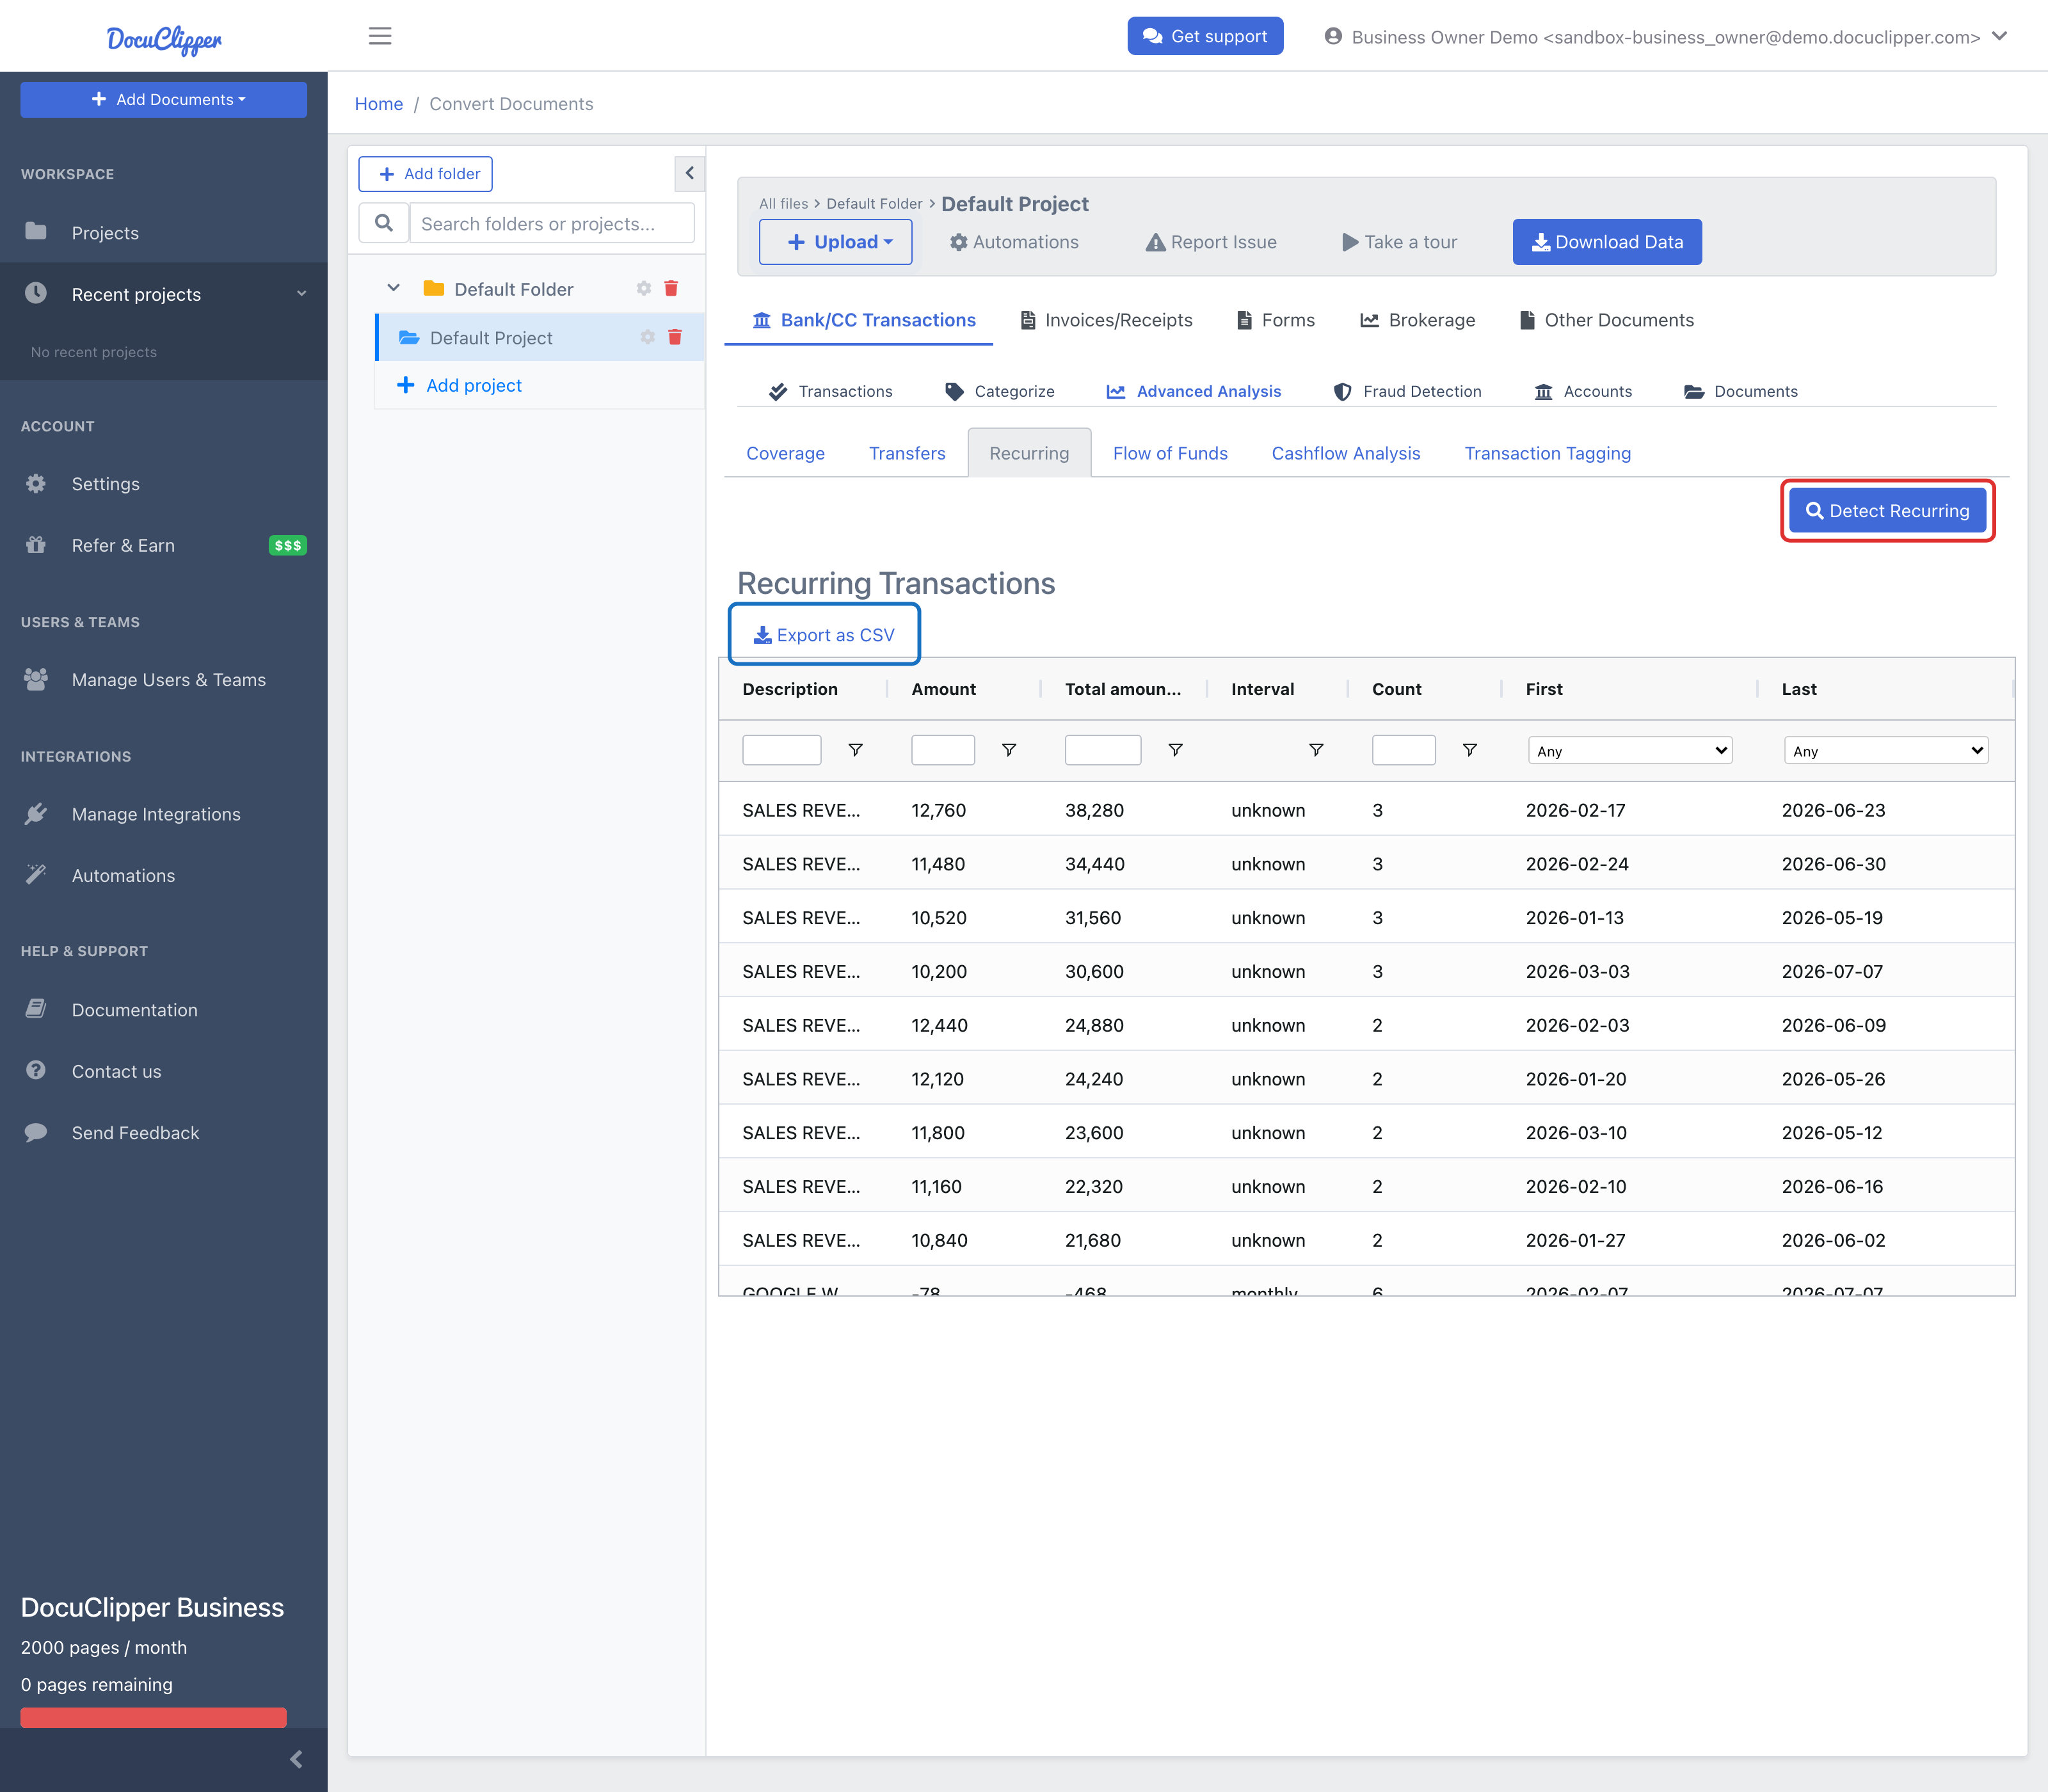Click the Projects folder icon in sidebar

(36, 232)
